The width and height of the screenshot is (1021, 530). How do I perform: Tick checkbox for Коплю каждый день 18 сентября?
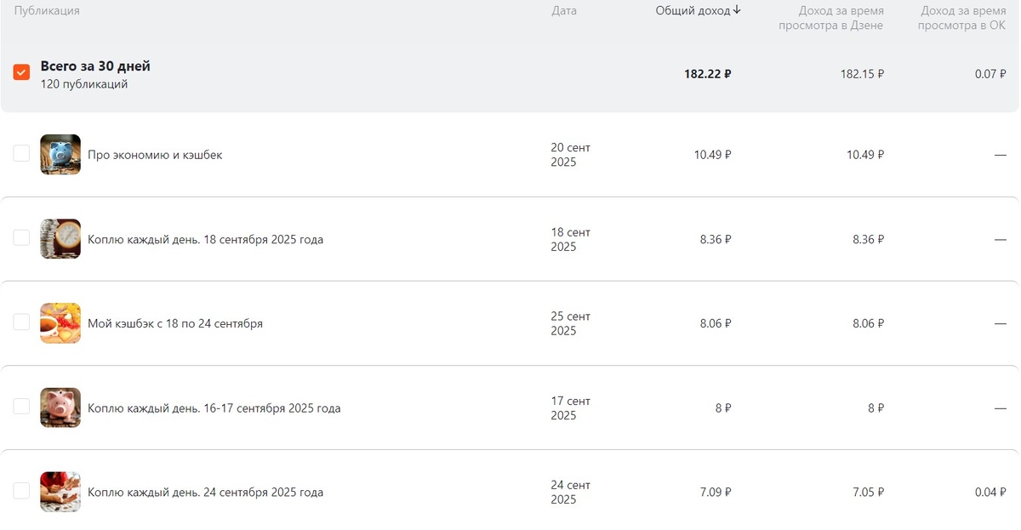(x=21, y=237)
